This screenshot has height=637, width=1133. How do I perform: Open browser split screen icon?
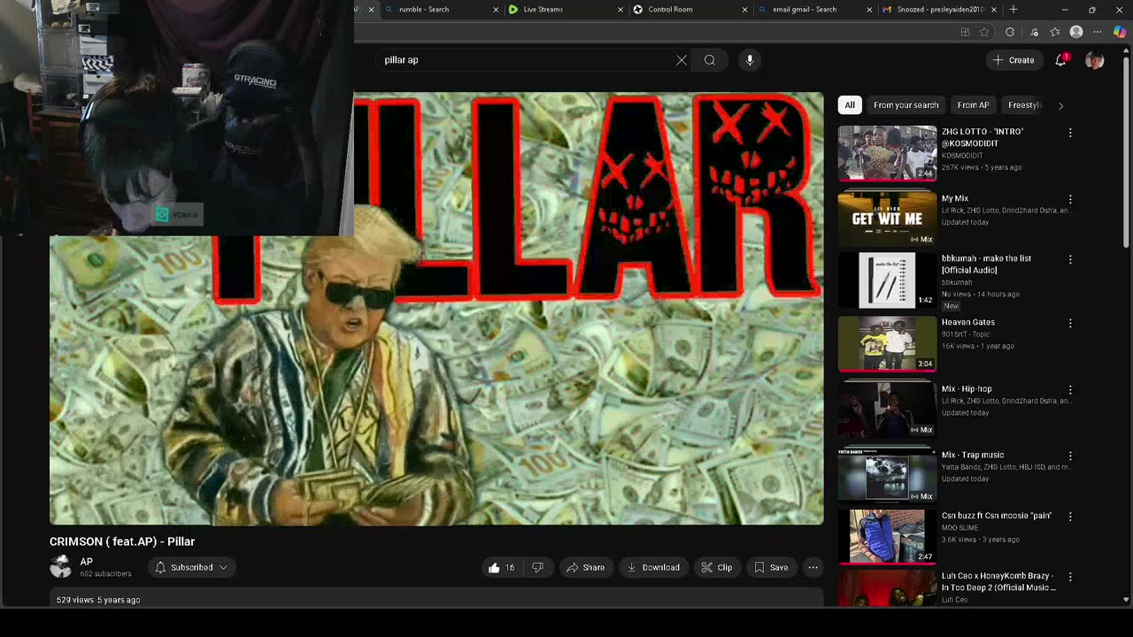[x=965, y=32]
